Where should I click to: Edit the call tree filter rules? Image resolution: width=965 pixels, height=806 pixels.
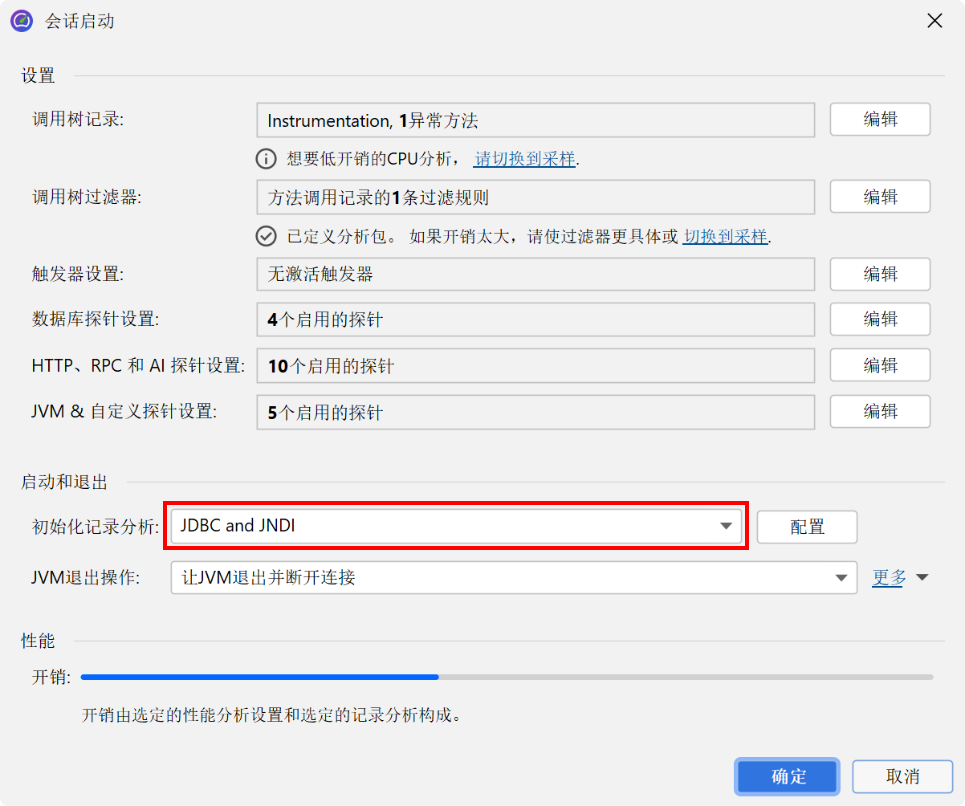[x=879, y=197]
